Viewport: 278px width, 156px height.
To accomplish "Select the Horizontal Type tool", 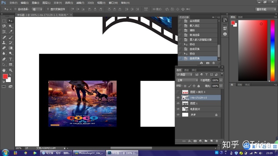I will 11,59.
